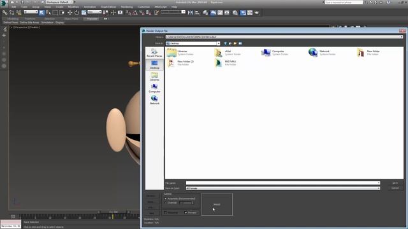Select Computer in dialog places sidebar
The image size is (408, 229).
[x=154, y=88]
